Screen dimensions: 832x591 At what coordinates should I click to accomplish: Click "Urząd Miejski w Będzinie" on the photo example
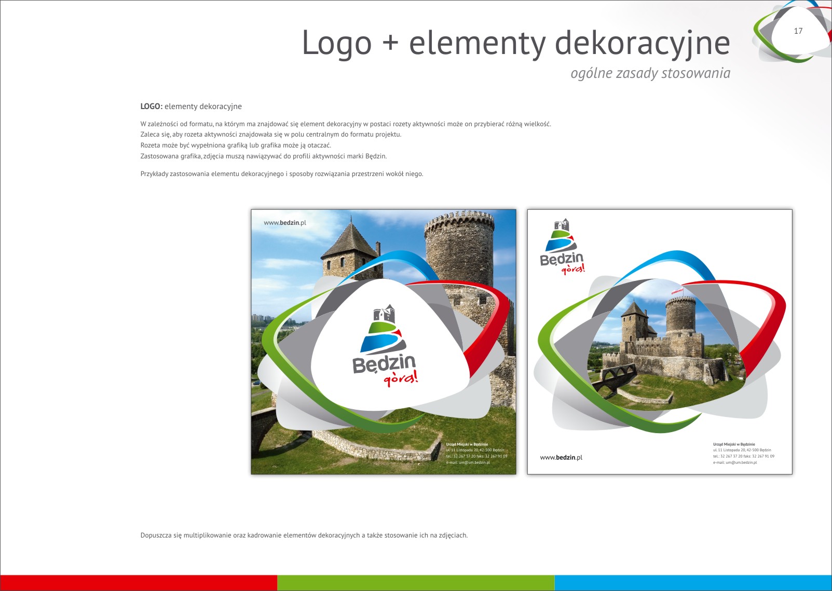tap(467, 445)
